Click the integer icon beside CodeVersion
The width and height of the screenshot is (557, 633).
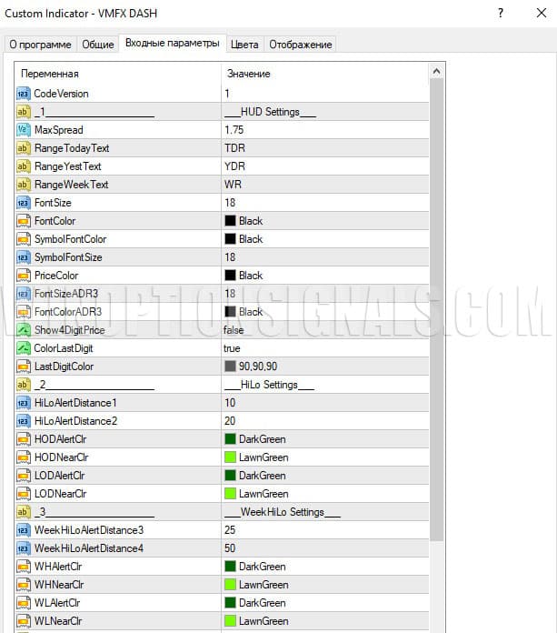point(24,94)
